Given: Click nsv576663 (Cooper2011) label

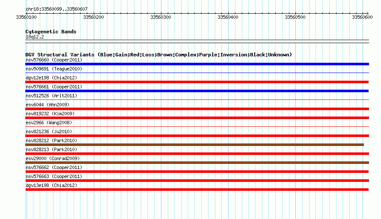Looking at the screenshot, I should (54, 176).
